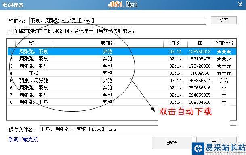This screenshot has height=155, width=246.
Task: Click star rating for ID 153195405
Action: (224, 59)
